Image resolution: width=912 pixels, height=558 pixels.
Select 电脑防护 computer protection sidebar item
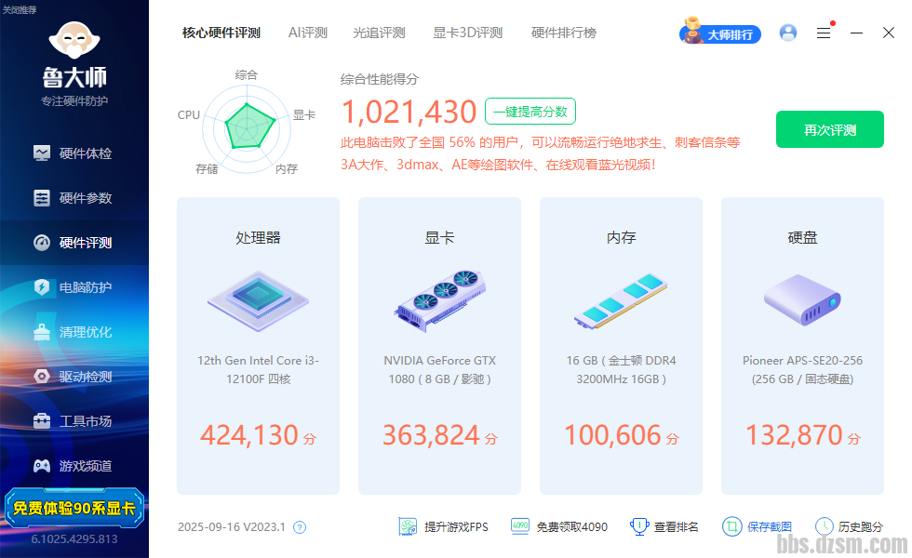pyautogui.click(x=74, y=287)
